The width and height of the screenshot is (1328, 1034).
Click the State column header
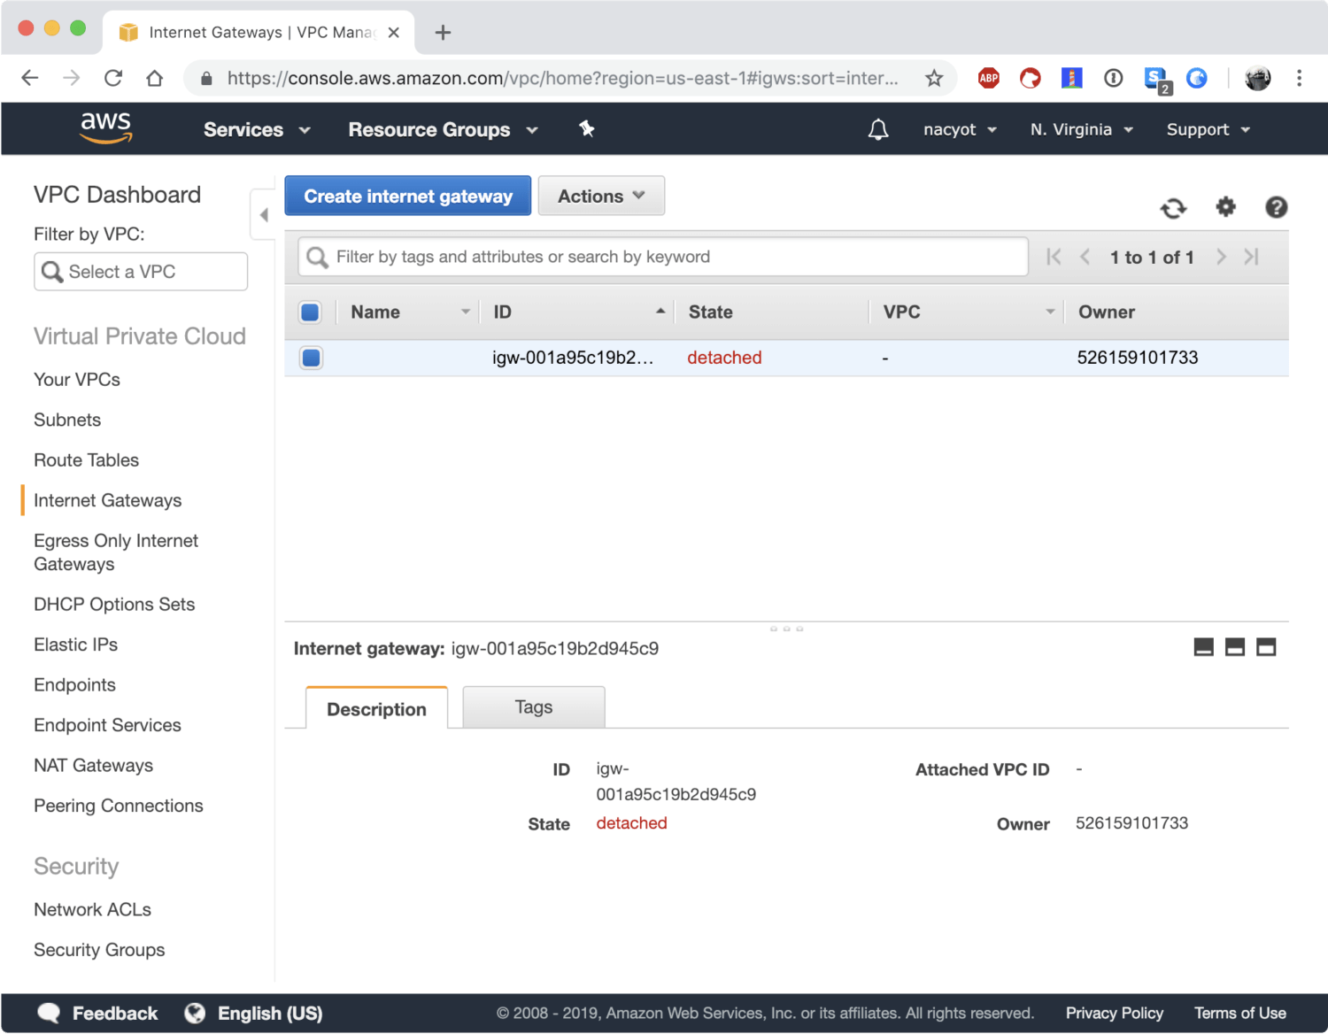[x=711, y=312]
